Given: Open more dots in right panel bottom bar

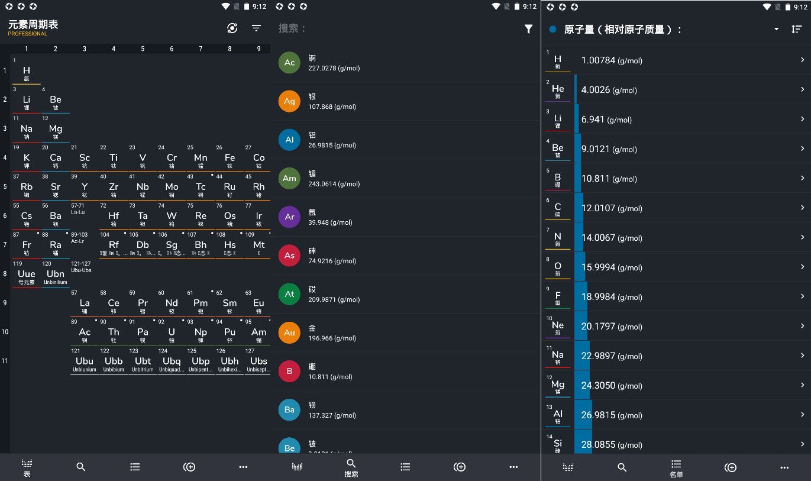Looking at the screenshot, I should coord(784,467).
